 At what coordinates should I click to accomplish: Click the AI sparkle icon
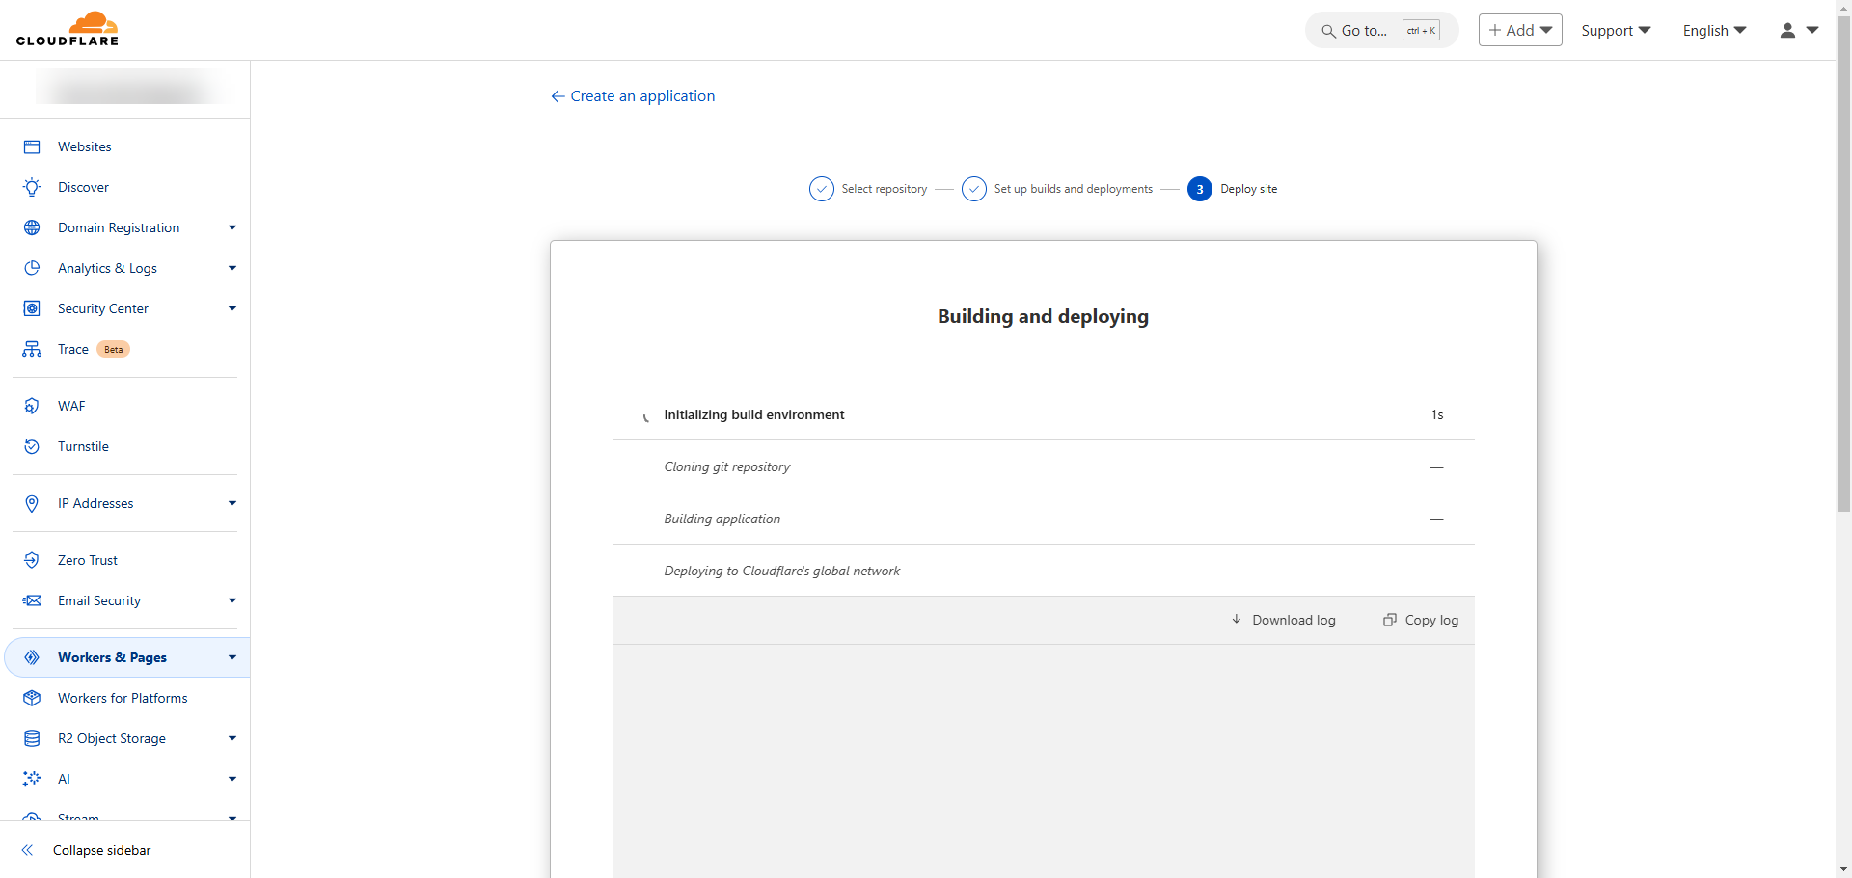coord(32,779)
